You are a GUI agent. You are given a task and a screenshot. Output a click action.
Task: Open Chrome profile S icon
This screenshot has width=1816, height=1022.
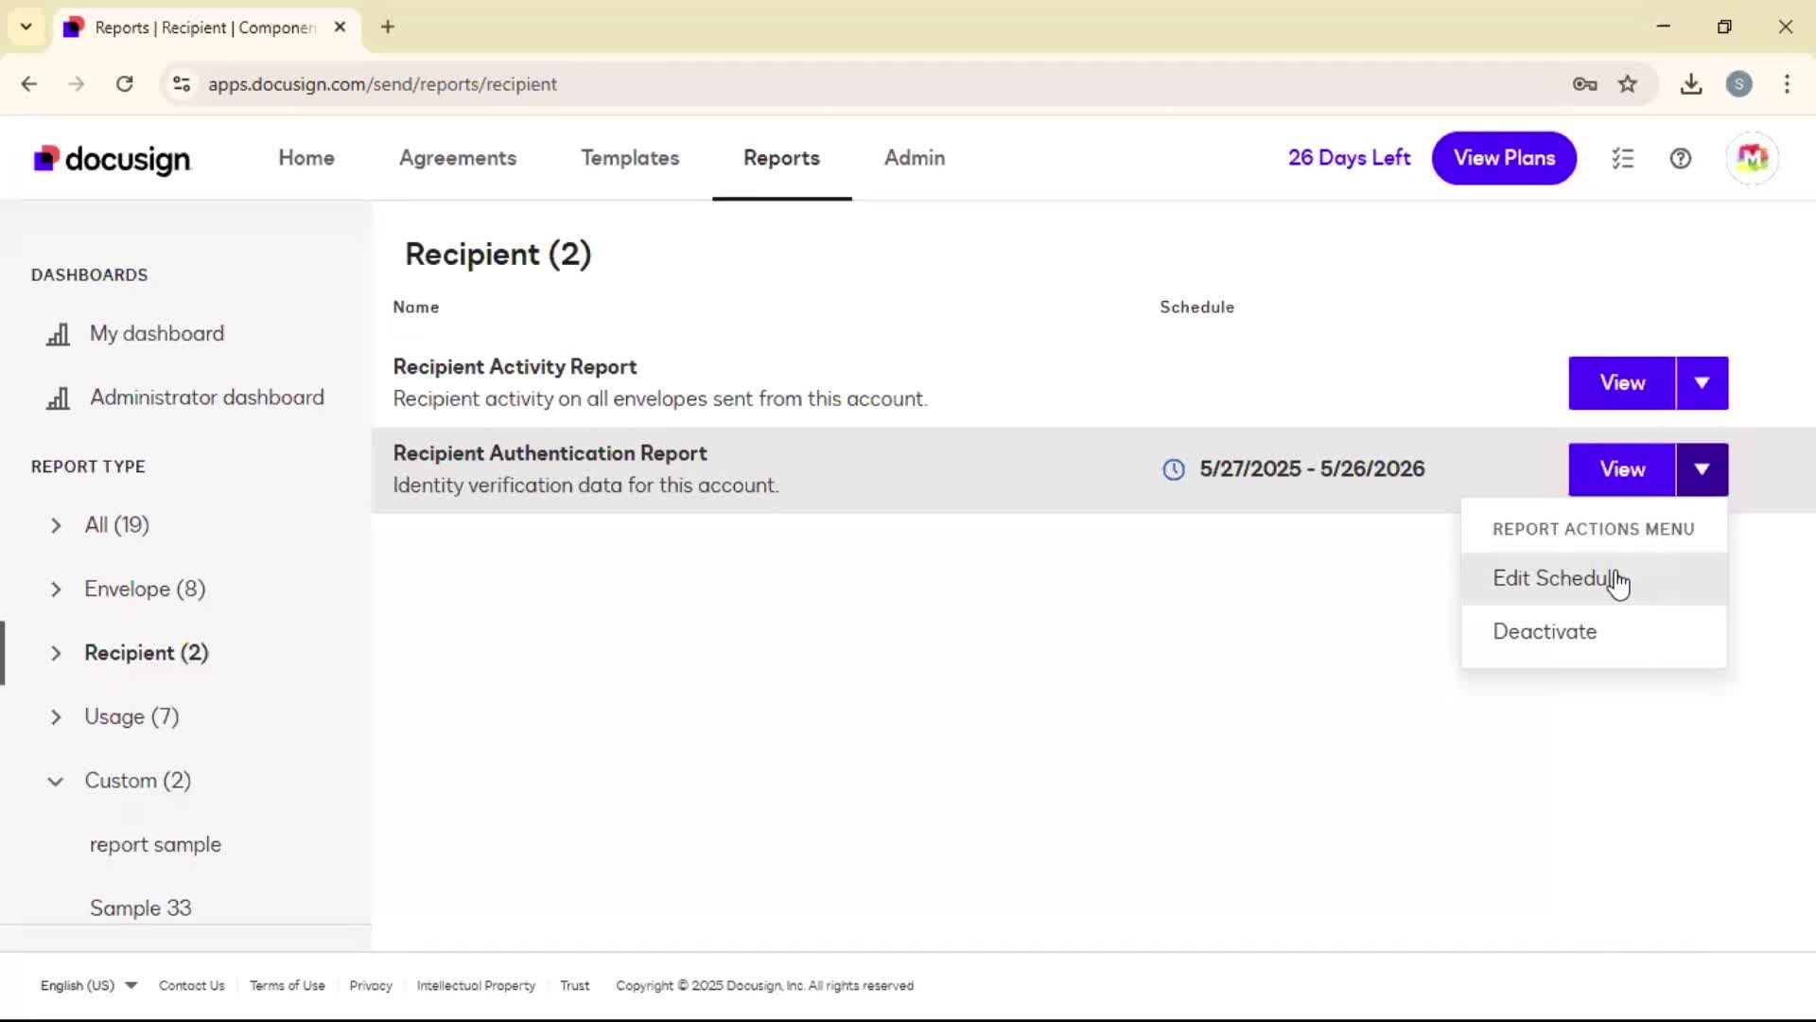[x=1739, y=84]
